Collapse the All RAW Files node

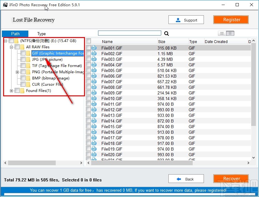(11, 47)
